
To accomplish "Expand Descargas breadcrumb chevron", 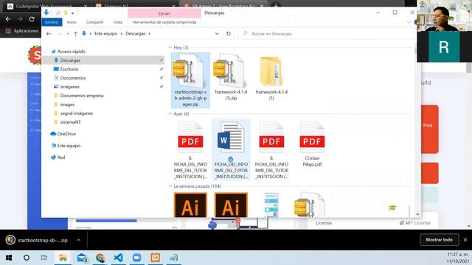I will pyautogui.click(x=150, y=34).
